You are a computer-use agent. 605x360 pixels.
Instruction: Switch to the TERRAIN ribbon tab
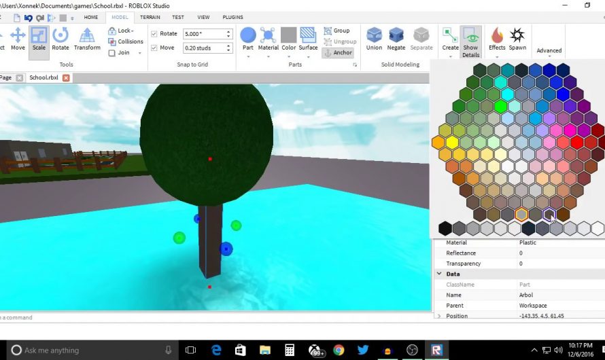pos(150,18)
